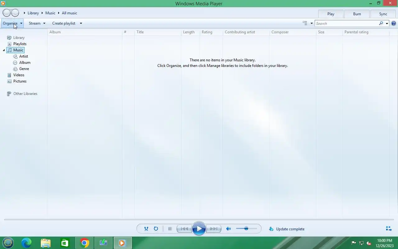Screen dimensions: 398x249
Task: Open the Help question mark icon
Action: pos(394,23)
